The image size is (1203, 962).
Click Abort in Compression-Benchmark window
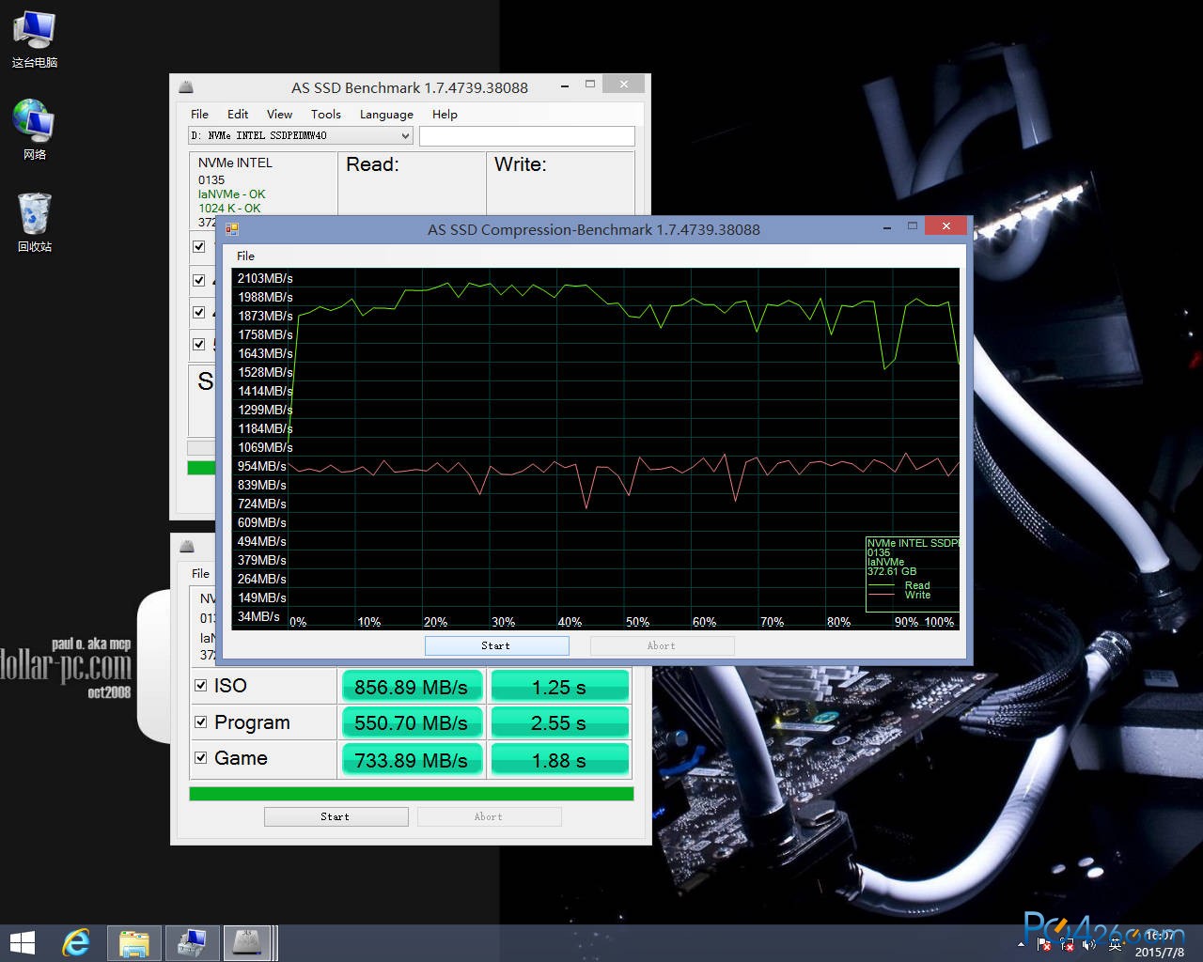tap(662, 645)
